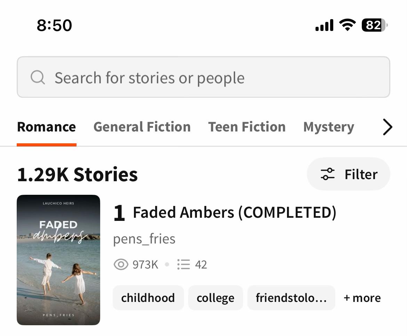Tap the chapter list icon
The image size is (407, 336).
point(184,265)
